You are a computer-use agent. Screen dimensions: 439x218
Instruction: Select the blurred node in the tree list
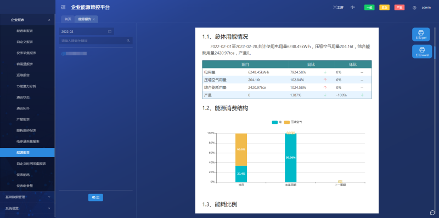pyautogui.click(x=74, y=53)
